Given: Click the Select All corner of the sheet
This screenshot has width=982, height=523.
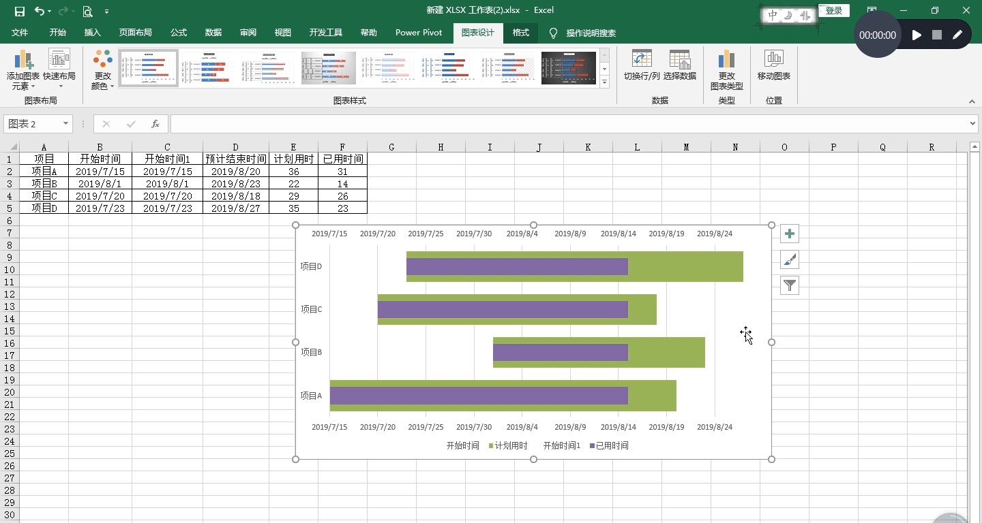Looking at the screenshot, I should pos(10,146).
